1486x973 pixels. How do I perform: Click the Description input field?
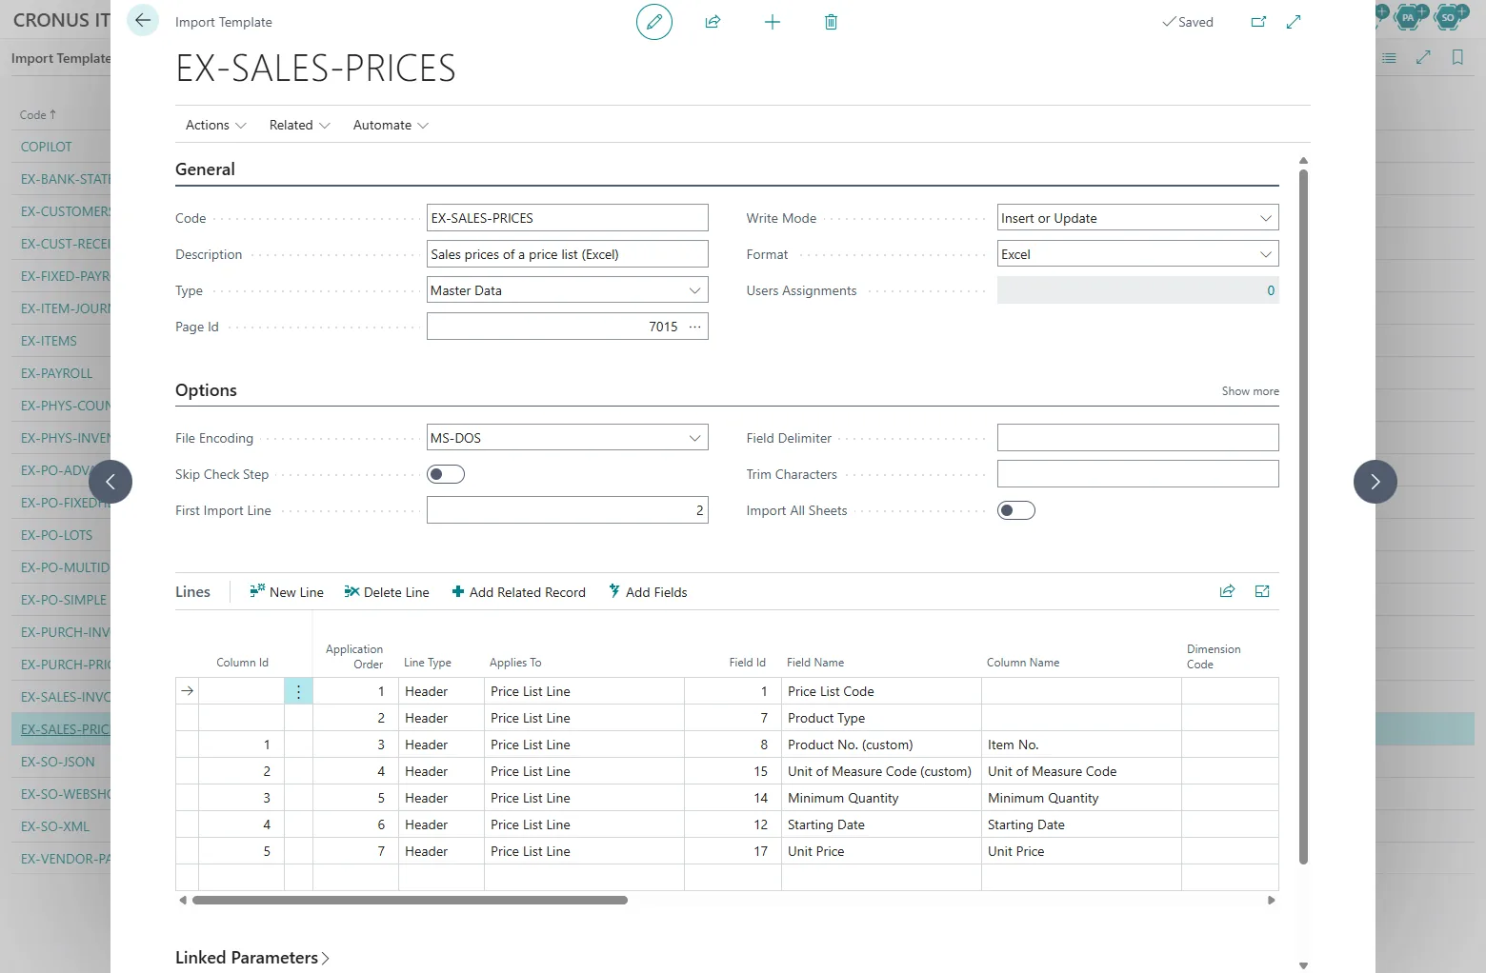pyautogui.click(x=568, y=254)
